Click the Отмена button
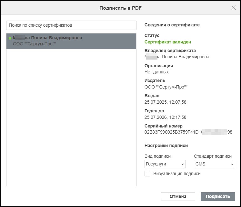 [x=178, y=196]
